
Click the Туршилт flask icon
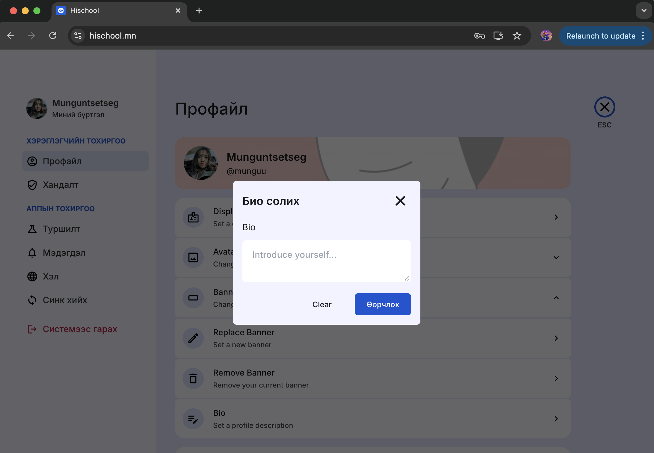pos(32,229)
